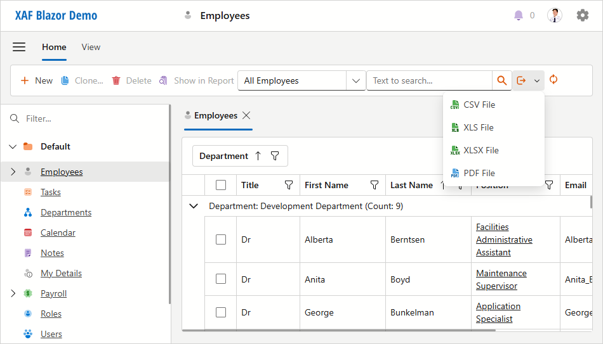Click the Delete trash icon
Image resolution: width=603 pixels, height=344 pixels.
116,80
